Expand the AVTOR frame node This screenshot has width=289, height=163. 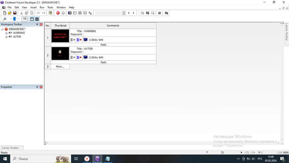click(6, 37)
